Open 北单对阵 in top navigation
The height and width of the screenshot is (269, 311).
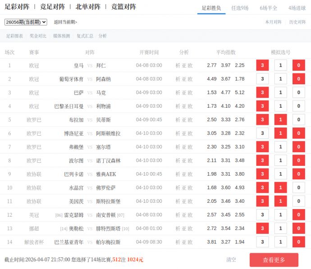[88, 7]
